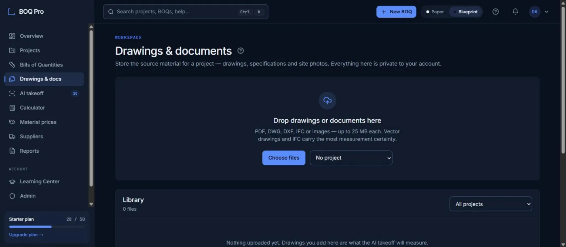The height and width of the screenshot is (247, 566).
Task: Click the "Library" heading text
Action: [x=133, y=200]
